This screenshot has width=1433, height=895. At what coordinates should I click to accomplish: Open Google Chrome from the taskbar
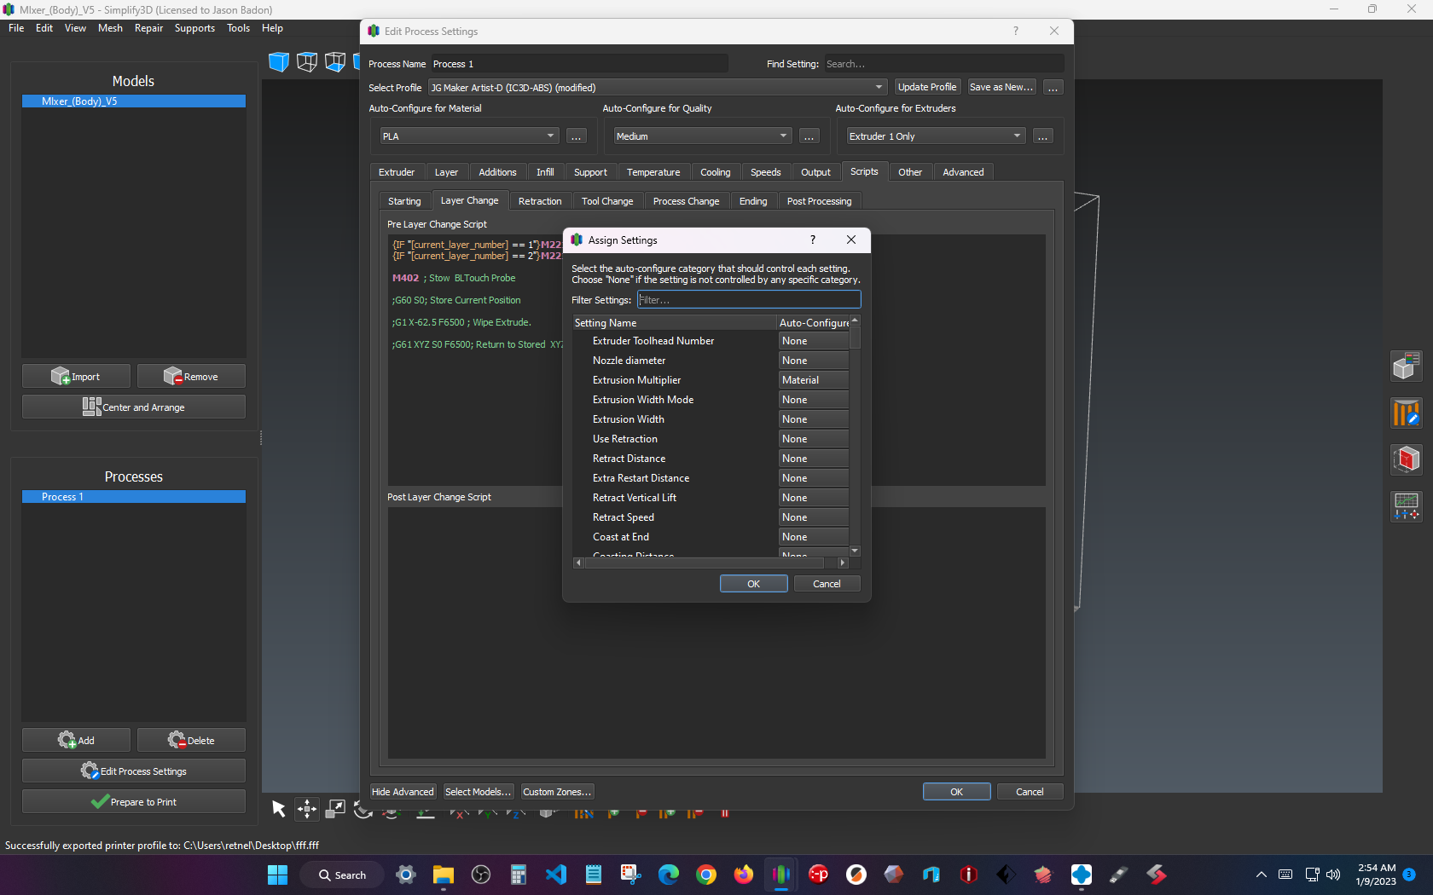[x=706, y=875]
